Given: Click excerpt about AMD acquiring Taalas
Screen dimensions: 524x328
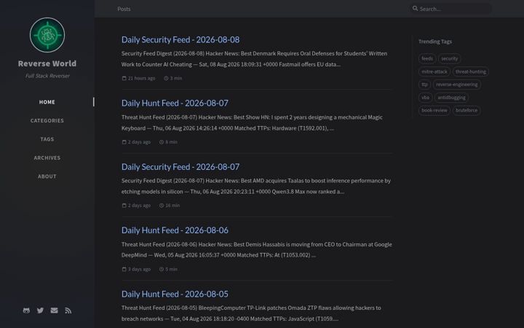Looking at the screenshot, I should pos(256,186).
